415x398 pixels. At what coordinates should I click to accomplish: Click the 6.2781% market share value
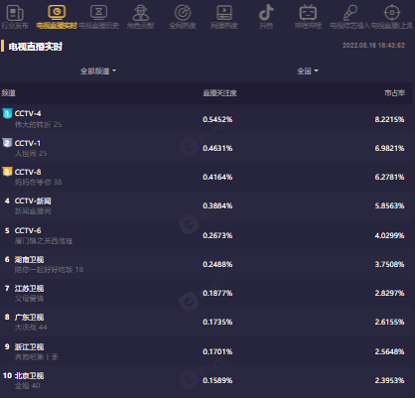pos(389,177)
